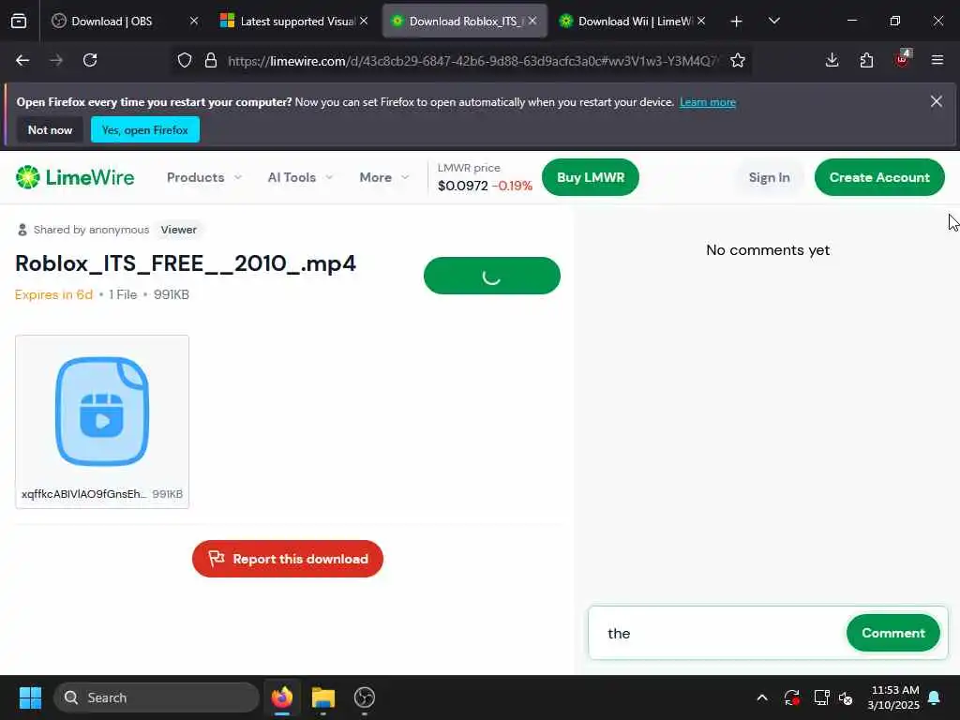
Task: Click Shared by anonymous user icon
Action: pyautogui.click(x=22, y=230)
